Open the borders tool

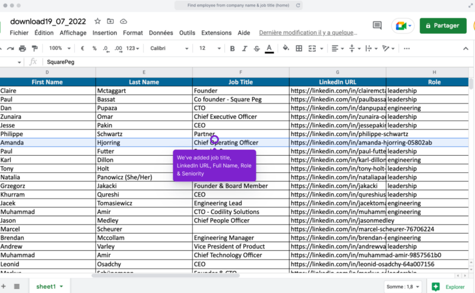click(x=299, y=49)
